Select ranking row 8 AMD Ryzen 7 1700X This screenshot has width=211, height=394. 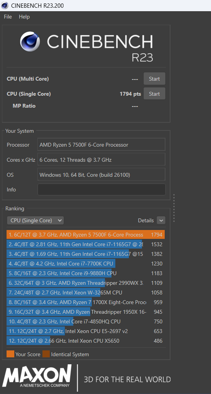tap(86, 302)
